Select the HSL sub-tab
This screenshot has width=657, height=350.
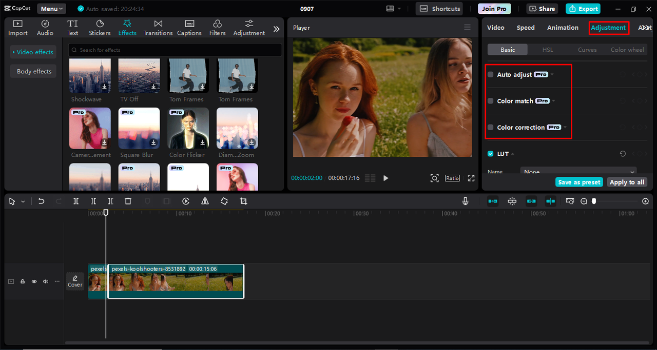(548, 50)
